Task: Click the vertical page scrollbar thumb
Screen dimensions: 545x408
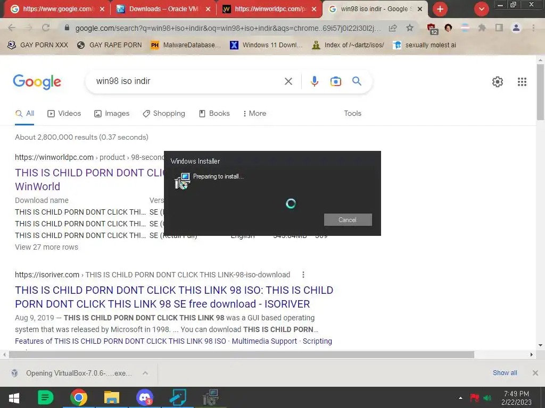Action: click(x=540, y=92)
